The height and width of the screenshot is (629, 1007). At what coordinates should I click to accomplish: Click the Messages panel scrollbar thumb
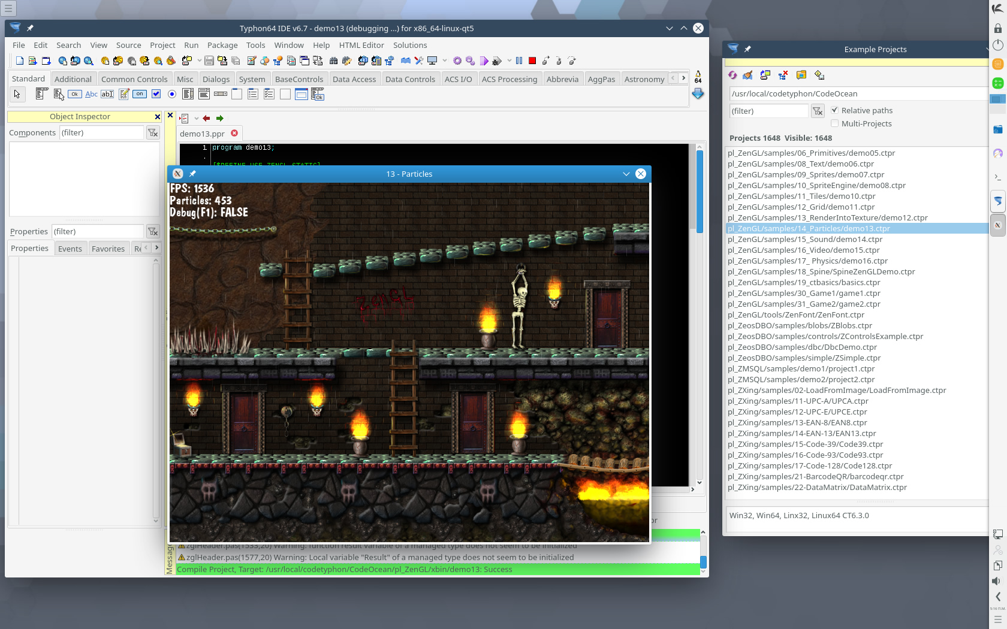click(703, 562)
